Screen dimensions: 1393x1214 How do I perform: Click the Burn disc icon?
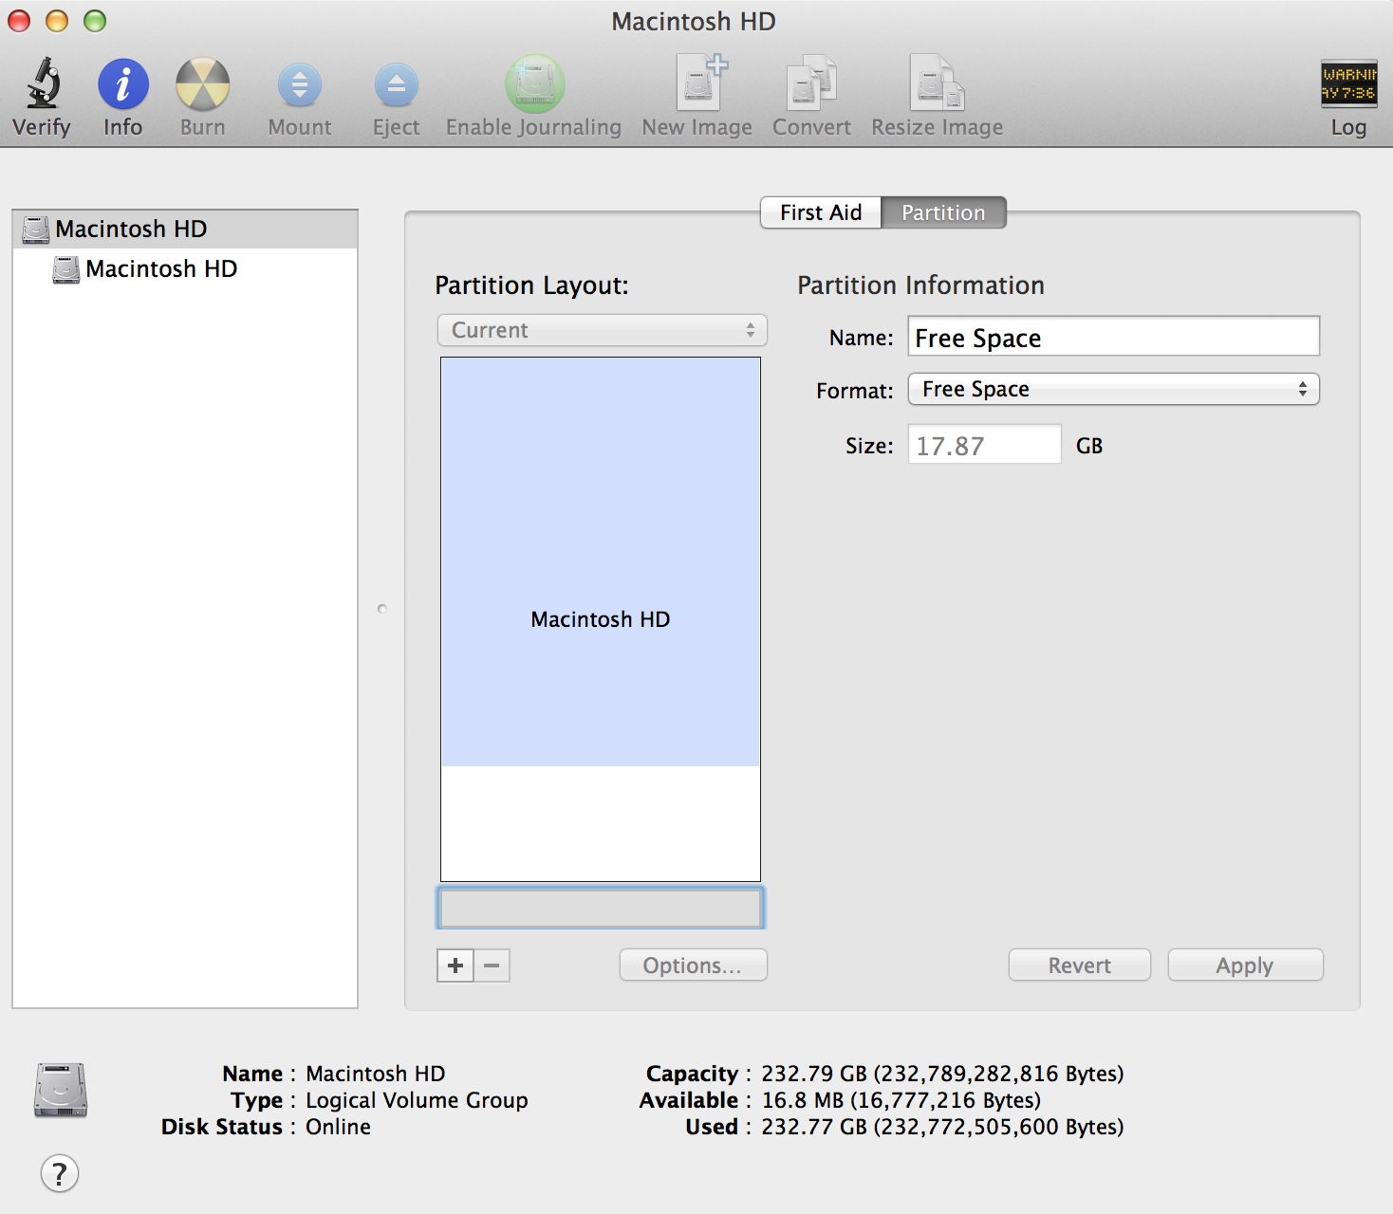coord(203,84)
